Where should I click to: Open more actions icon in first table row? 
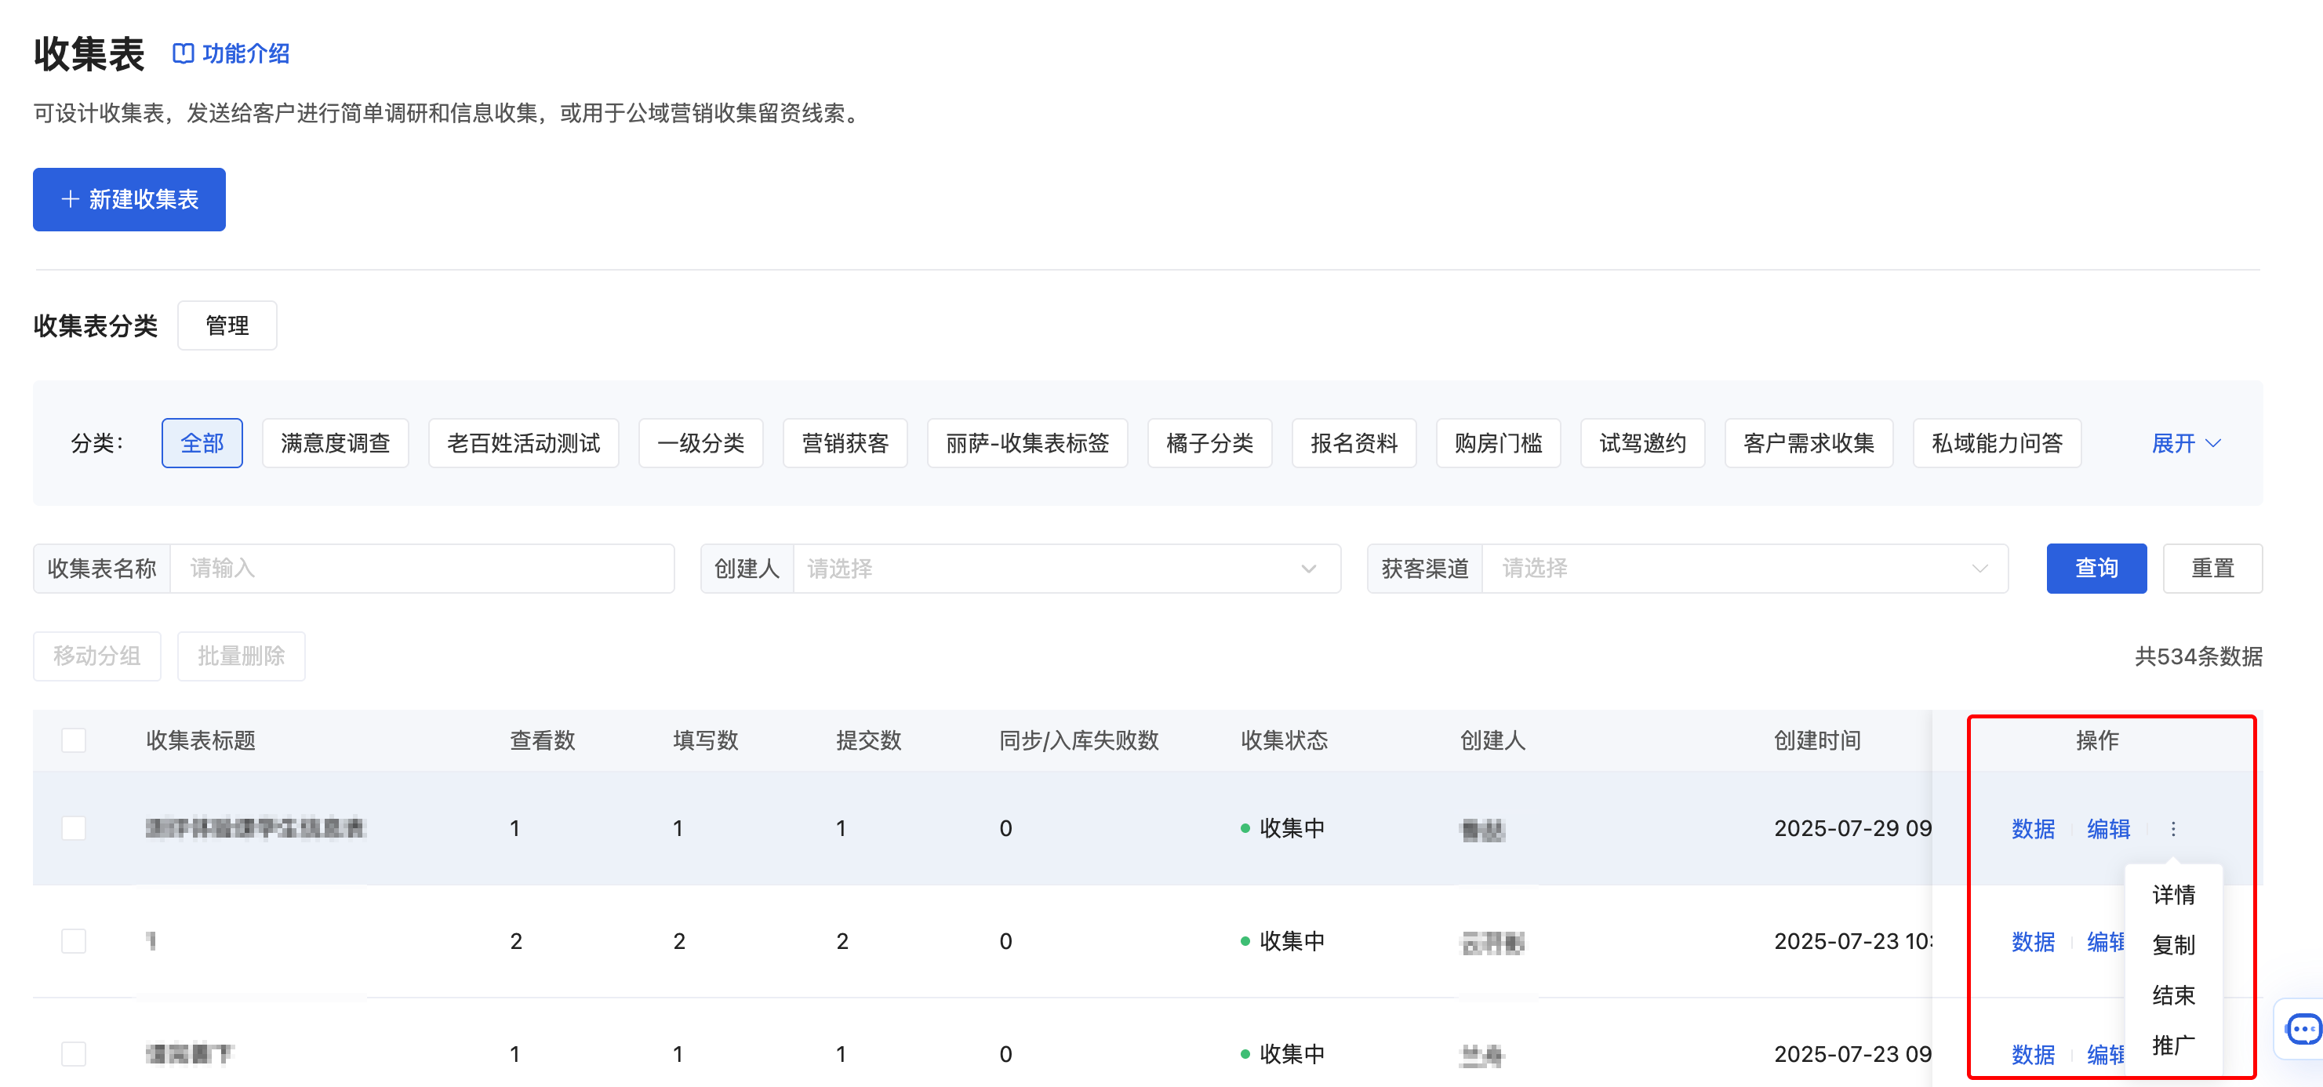click(x=2173, y=828)
